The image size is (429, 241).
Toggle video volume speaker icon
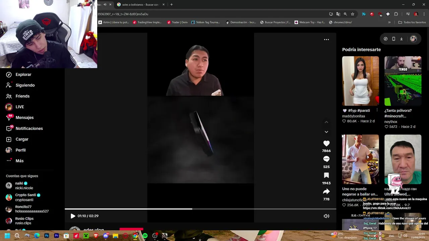coord(326,216)
